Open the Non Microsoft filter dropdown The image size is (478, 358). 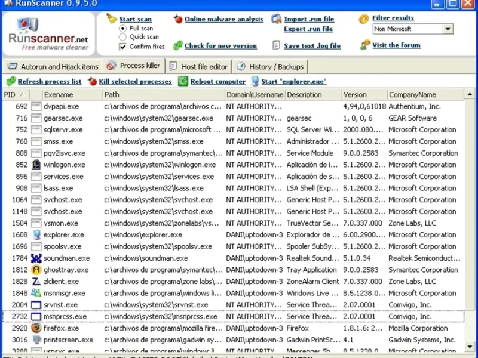[448, 29]
